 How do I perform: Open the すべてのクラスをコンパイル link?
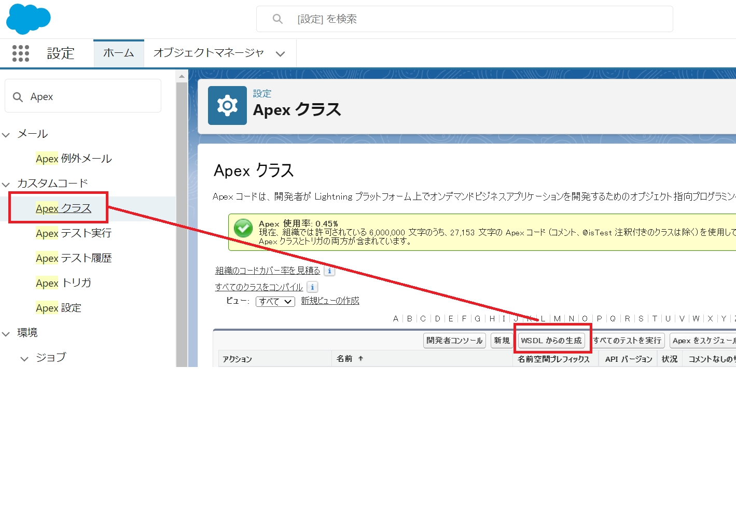tap(259, 287)
